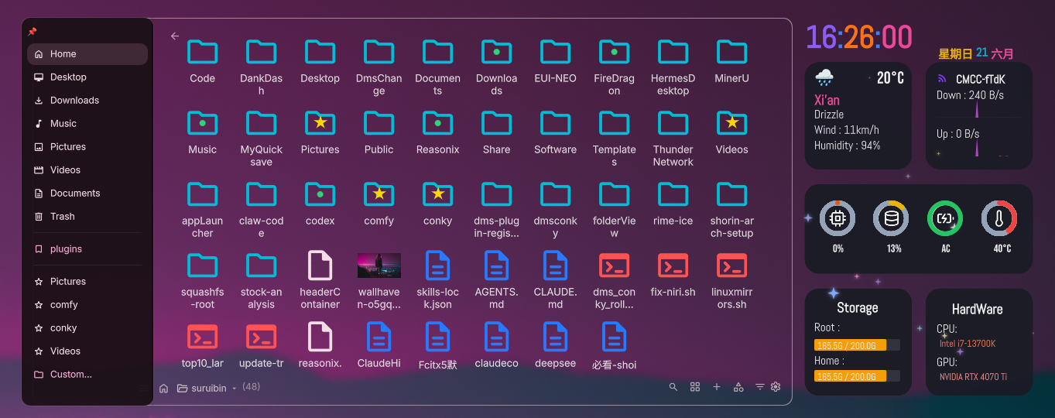Viewport: 1055px width, 418px height.
Task: Open the rime-ice folder
Action: (673, 204)
